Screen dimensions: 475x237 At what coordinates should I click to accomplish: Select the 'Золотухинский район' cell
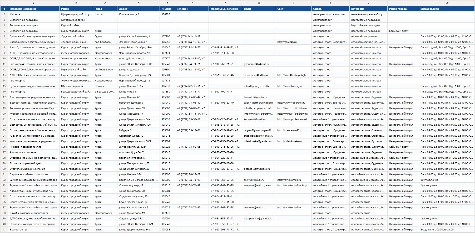[76, 42]
